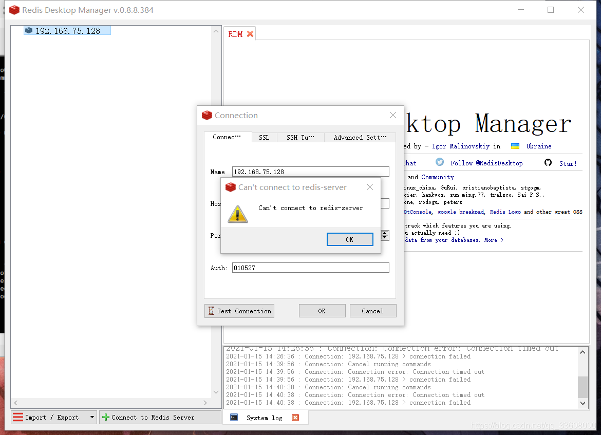
Task: Click the System log terminal icon
Action: [234, 418]
